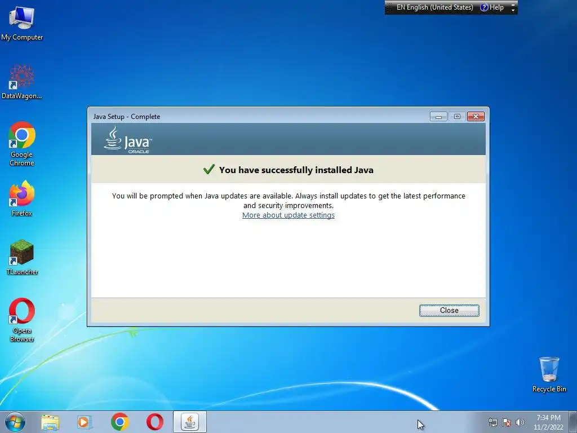This screenshot has width=577, height=433.
Task: Select the Recycle Bin desktop icon
Action: pyautogui.click(x=549, y=374)
